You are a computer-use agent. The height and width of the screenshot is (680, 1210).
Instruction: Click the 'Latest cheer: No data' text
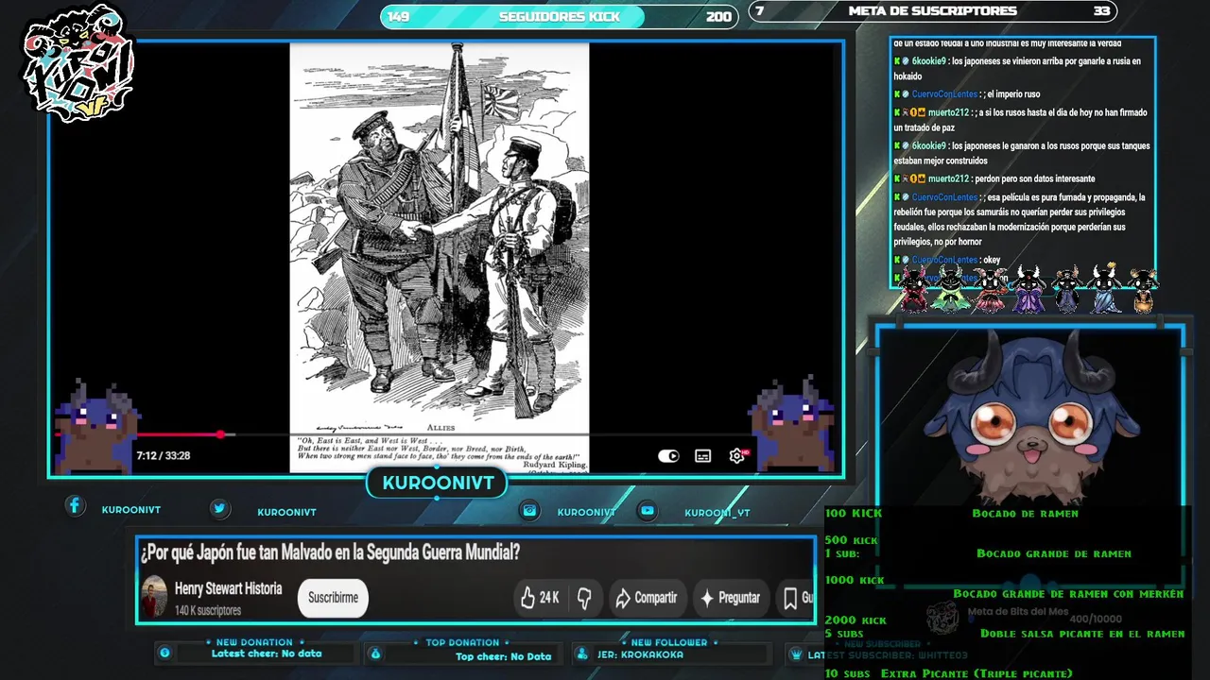(x=267, y=654)
